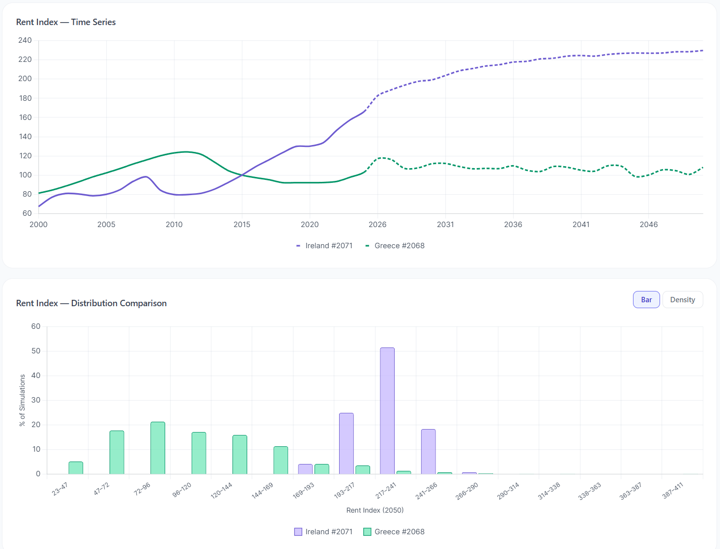Toggle Ireland #2071 in the time series legend

tap(325, 245)
